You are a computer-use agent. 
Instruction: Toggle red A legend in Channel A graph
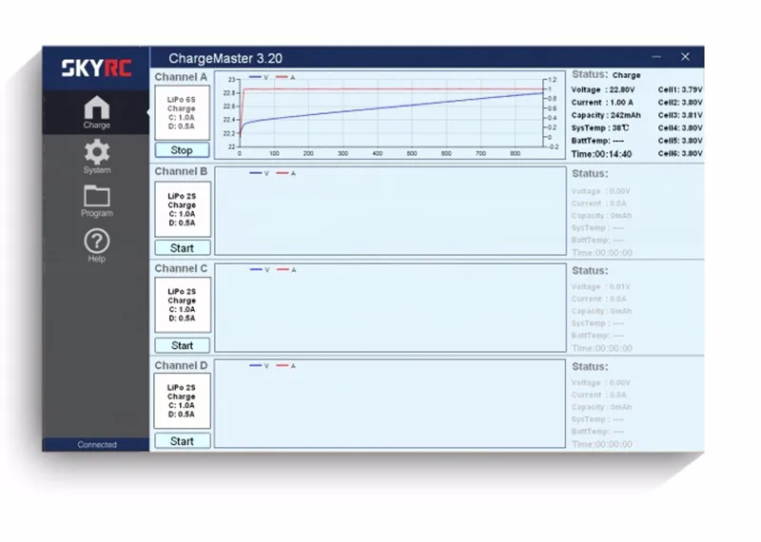click(x=285, y=77)
